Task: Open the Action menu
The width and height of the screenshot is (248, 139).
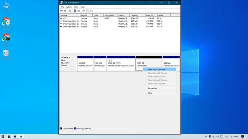Action: coord(69,7)
